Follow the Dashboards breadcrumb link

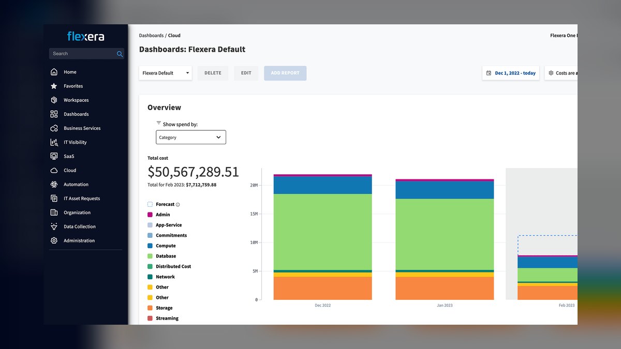(151, 36)
